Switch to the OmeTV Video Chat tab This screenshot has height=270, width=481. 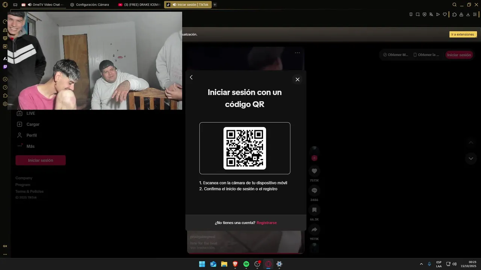point(42,4)
